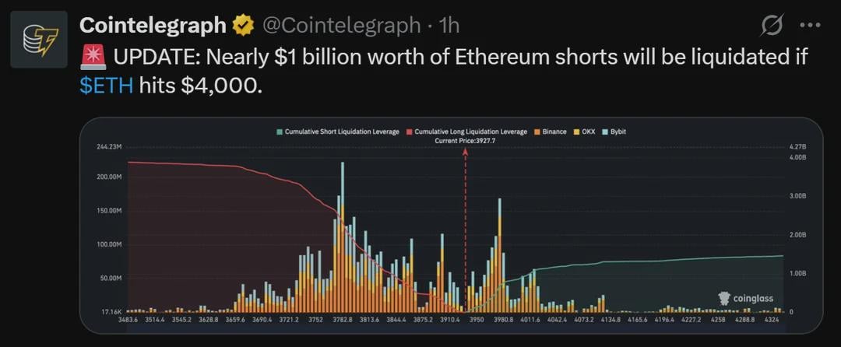The image size is (841, 347).
Task: Open the @Cointelegraph handle link
Action: [340, 25]
